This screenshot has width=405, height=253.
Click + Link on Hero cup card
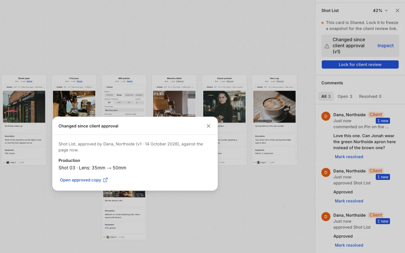(x=272, y=162)
